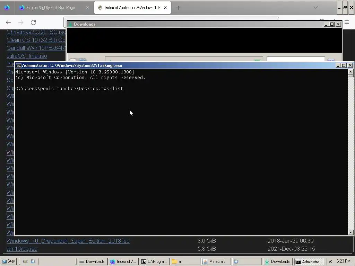The width and height of the screenshot is (355, 266).
Task: Open a new Firefox tab
Action: click(178, 8)
